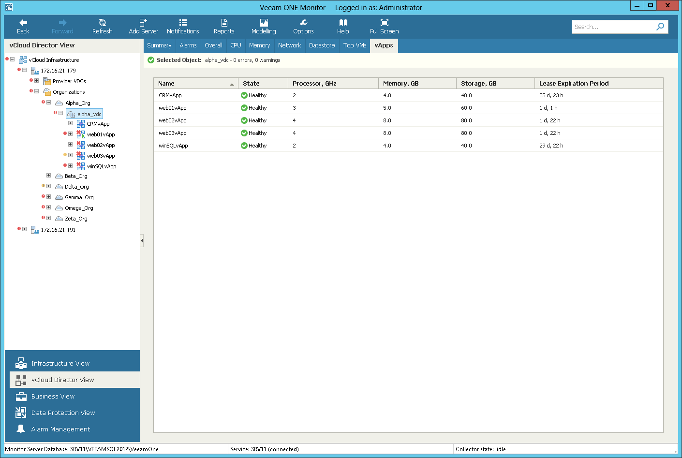Click the "25 d, 23 h" lease cell
The height and width of the screenshot is (458, 682).
pos(551,95)
